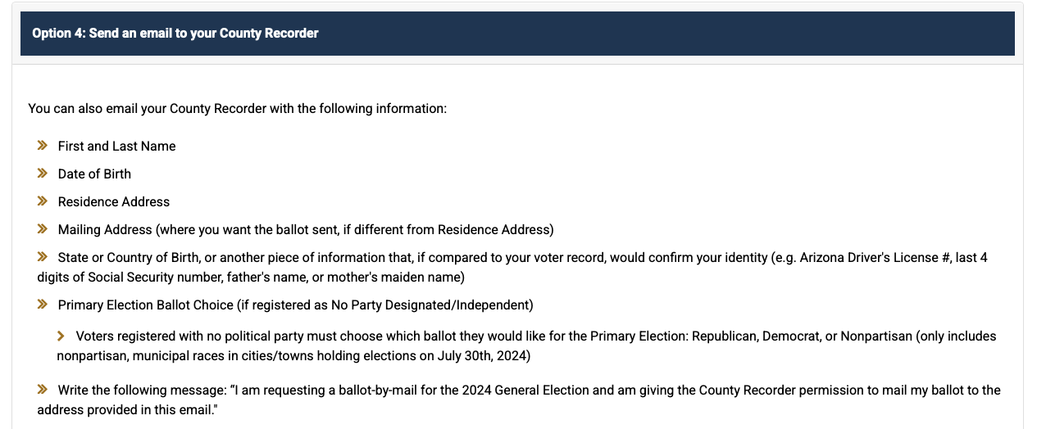The width and height of the screenshot is (1037, 429).
Task: Click the chevron bullet beside Residence Address
Action: pos(43,201)
